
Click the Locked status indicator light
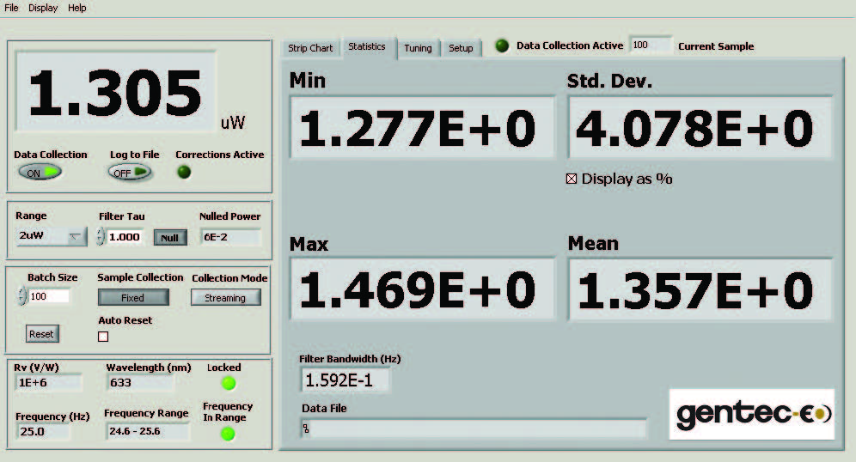point(229,383)
